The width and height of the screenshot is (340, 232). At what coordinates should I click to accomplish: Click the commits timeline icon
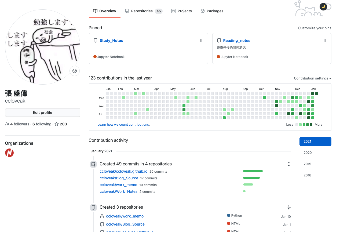93,164
